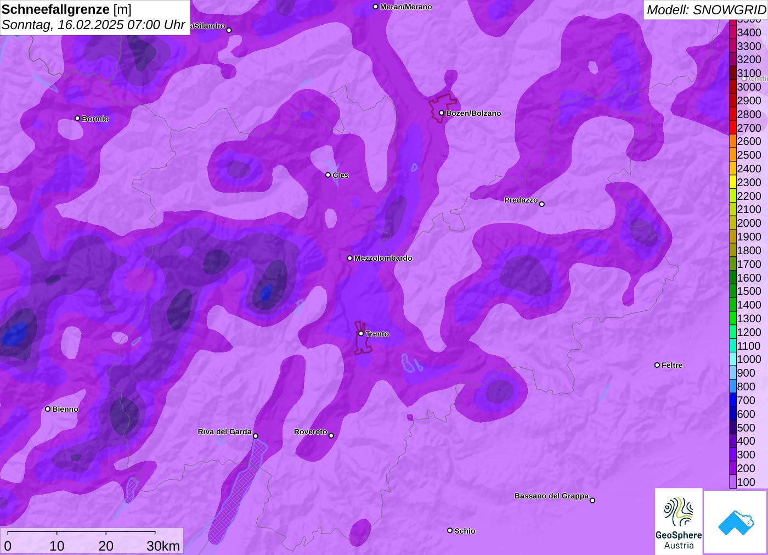
Task: Click the blue snow-line spot west of Mezzolombardo
Action: [266, 293]
